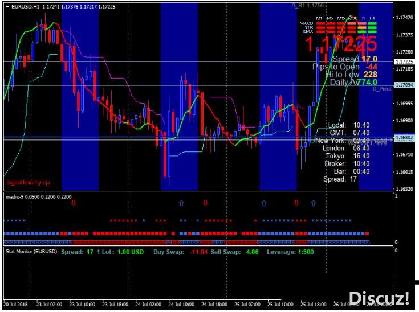Select the M1 timeframe signal column header

point(319,18)
